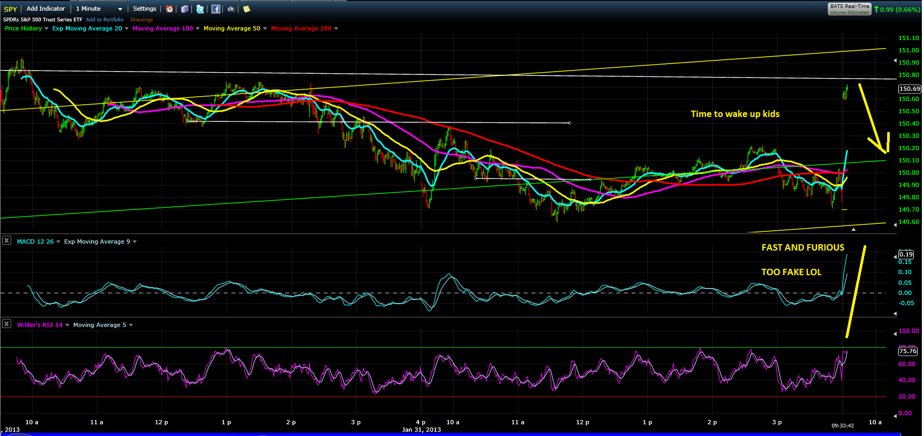Screen dimensions: 924x436
Task: Click the arrow beside RSI 100.00 level
Action: [895, 333]
